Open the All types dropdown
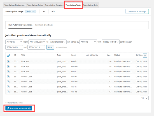The width and height of the screenshot is (154, 116). tap(14, 42)
